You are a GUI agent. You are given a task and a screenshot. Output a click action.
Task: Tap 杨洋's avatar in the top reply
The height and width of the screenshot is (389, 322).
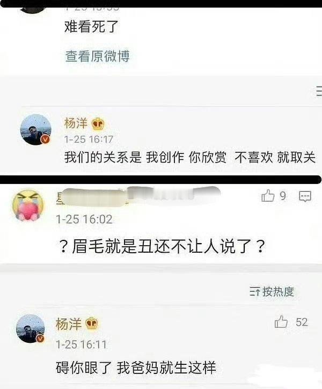tap(35, 129)
